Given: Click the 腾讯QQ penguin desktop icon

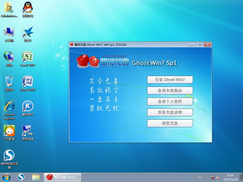Looking at the screenshot, I should coord(28,7).
